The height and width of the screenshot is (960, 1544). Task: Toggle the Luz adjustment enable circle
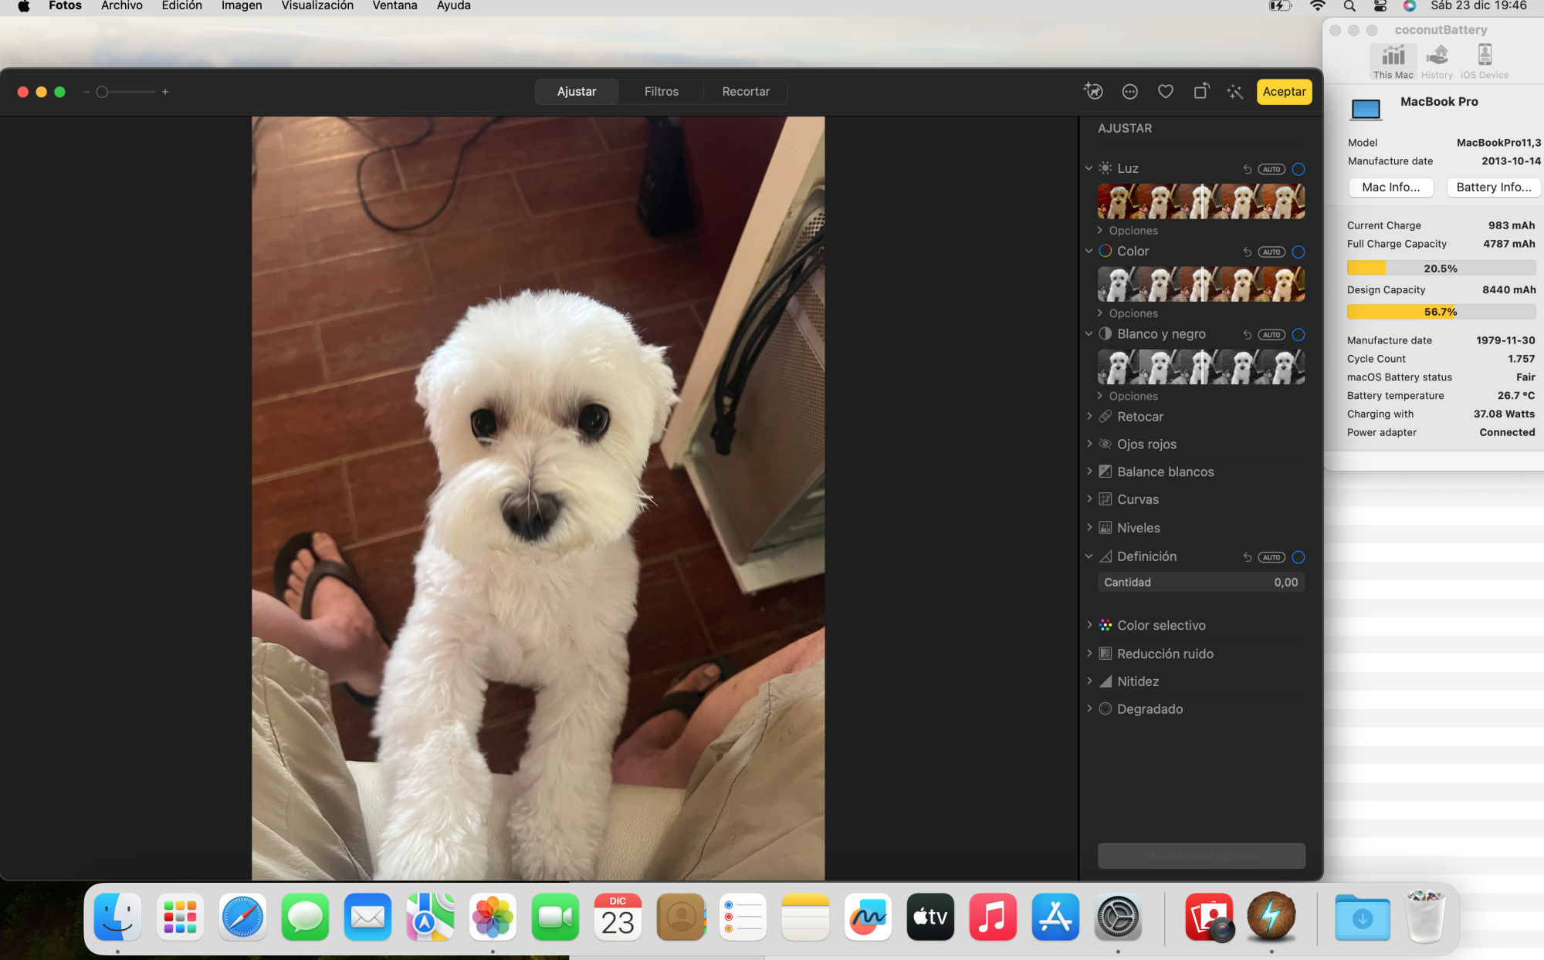pos(1299,169)
